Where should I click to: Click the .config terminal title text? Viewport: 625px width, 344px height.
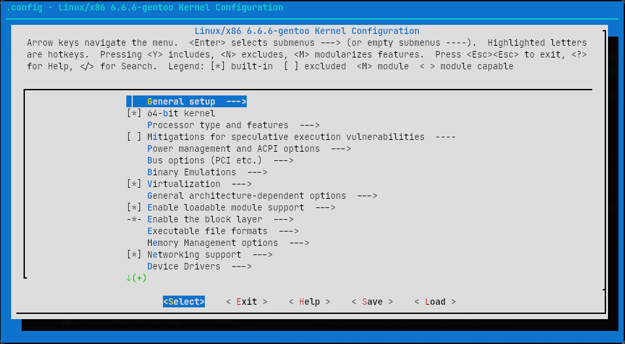coord(145,8)
